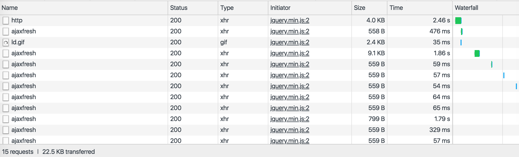
Task: Select the ld.gif request row by name
Action: point(18,42)
